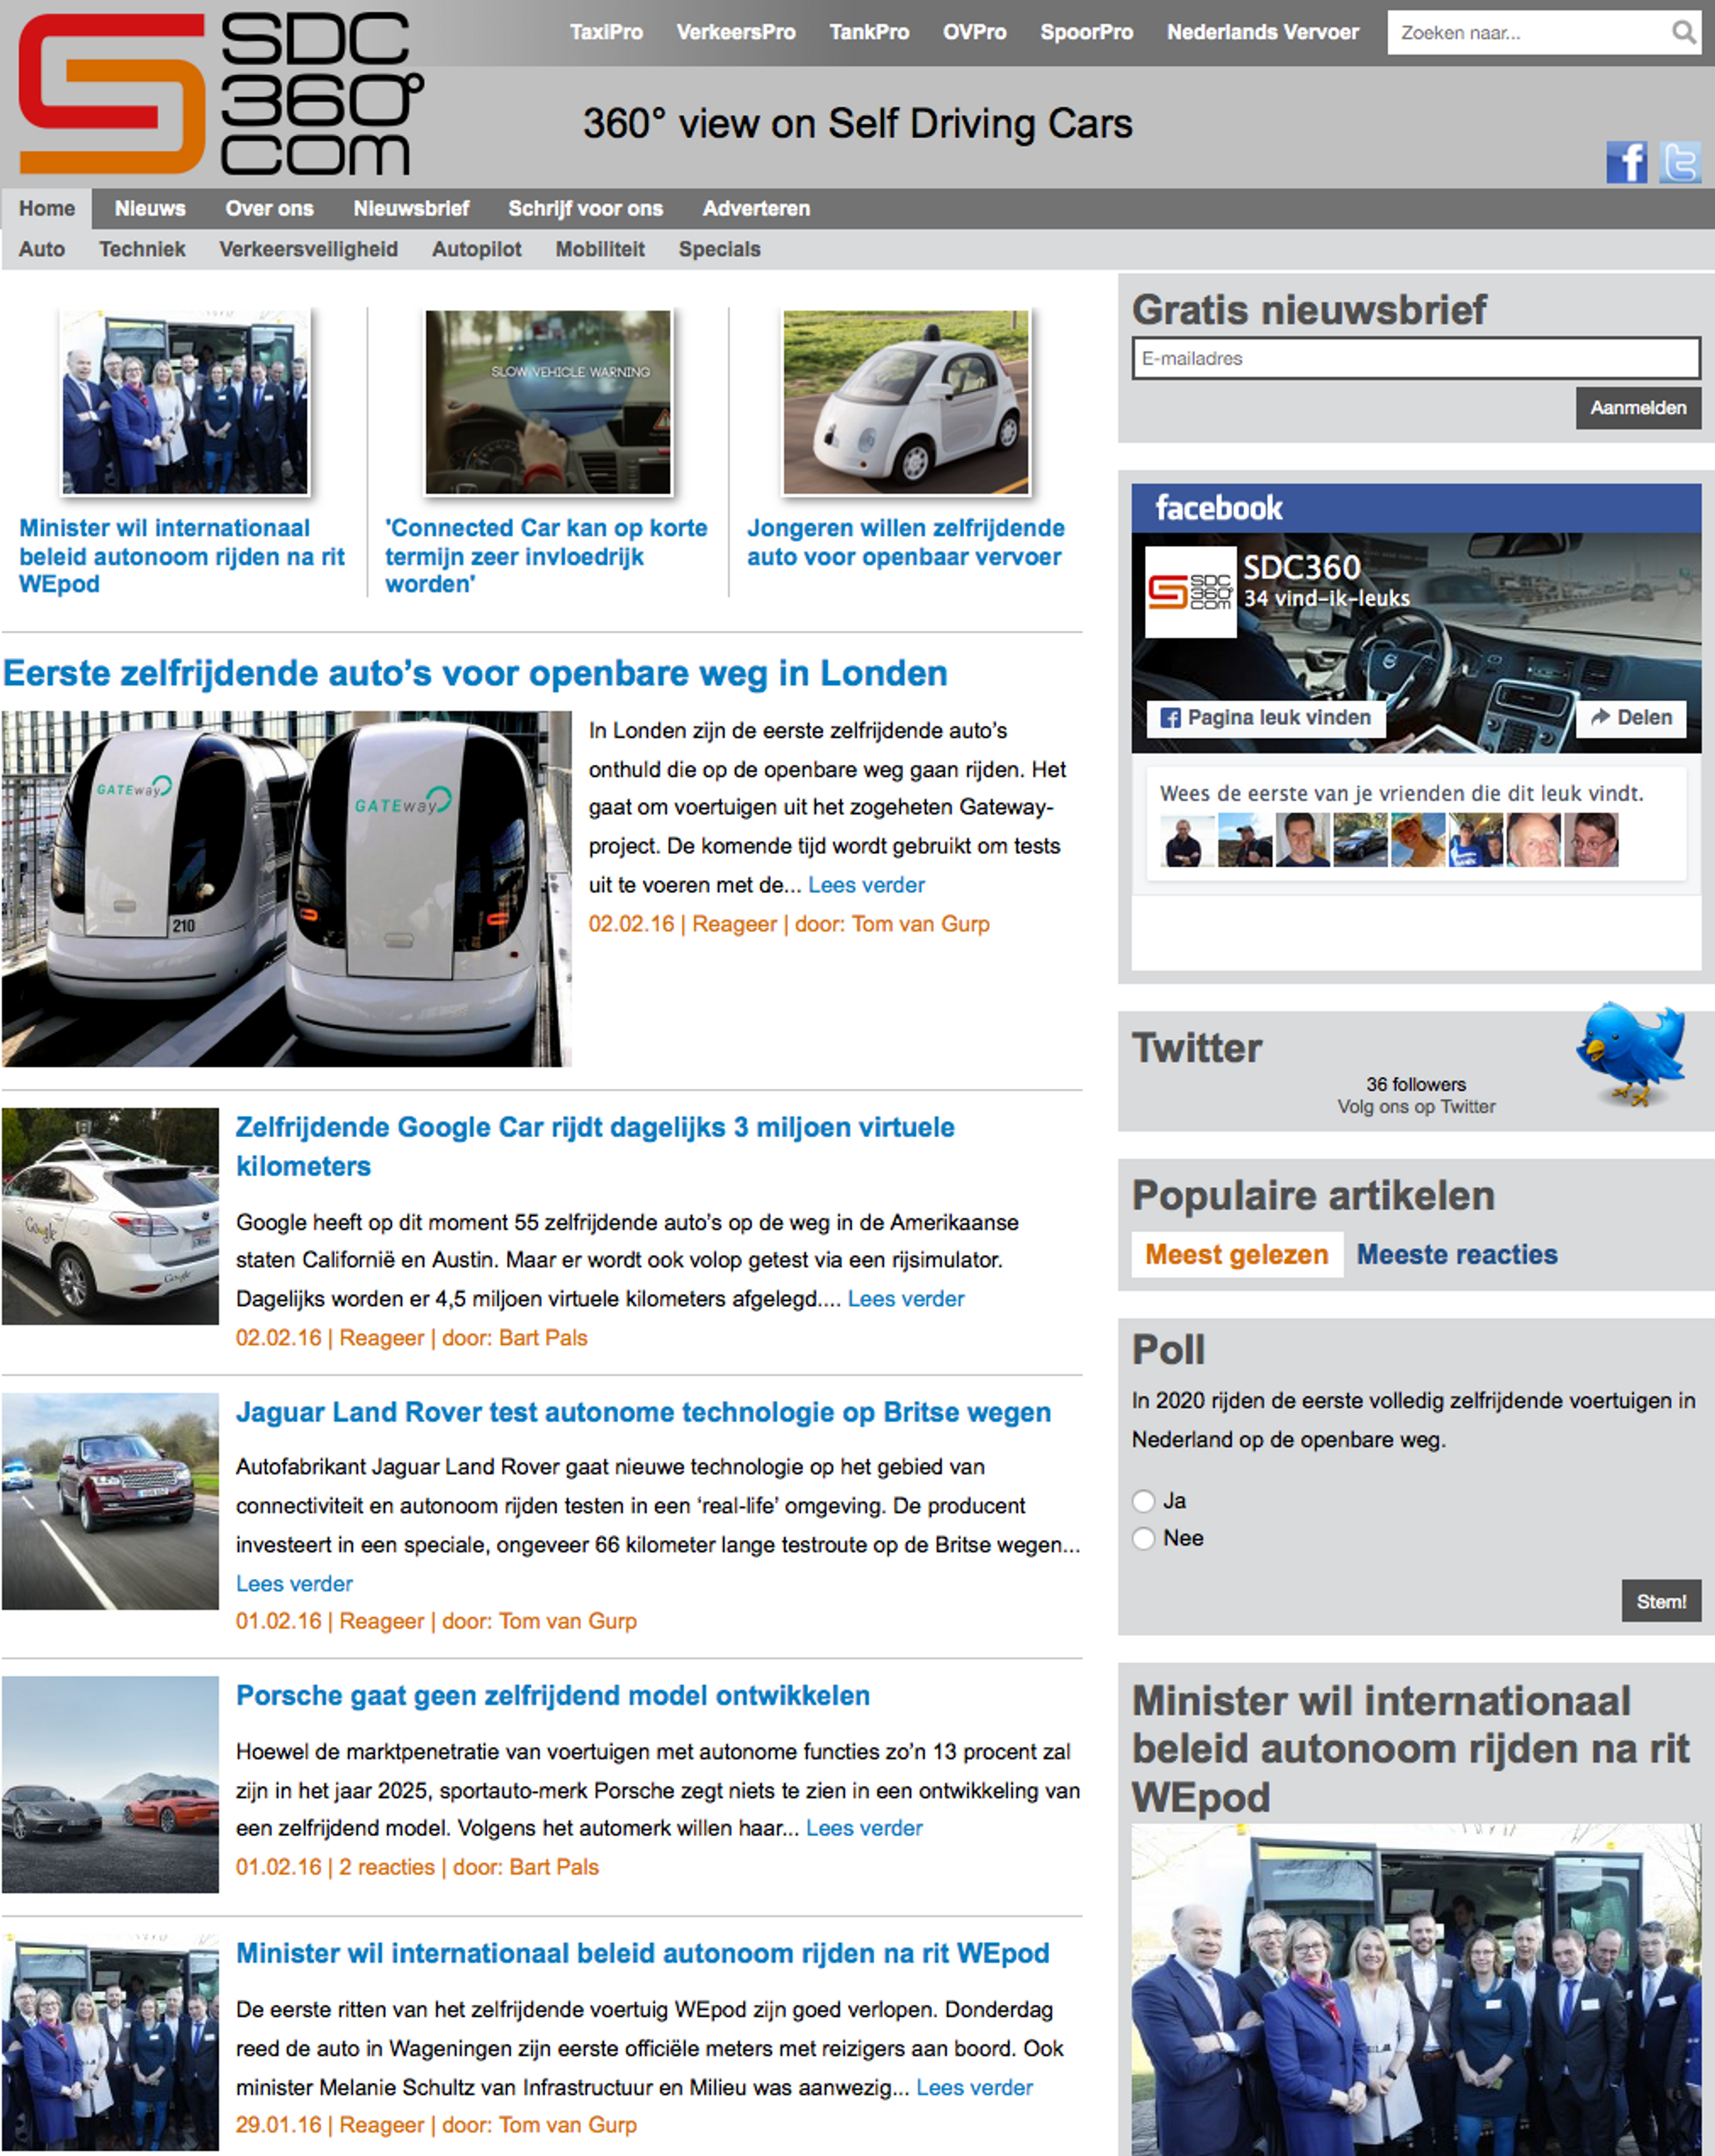
Task: Submit the poll with Stem!
Action: tap(1661, 1601)
